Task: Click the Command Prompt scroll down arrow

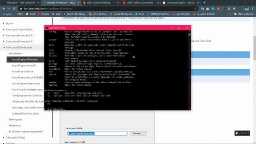Action: coord(190,109)
